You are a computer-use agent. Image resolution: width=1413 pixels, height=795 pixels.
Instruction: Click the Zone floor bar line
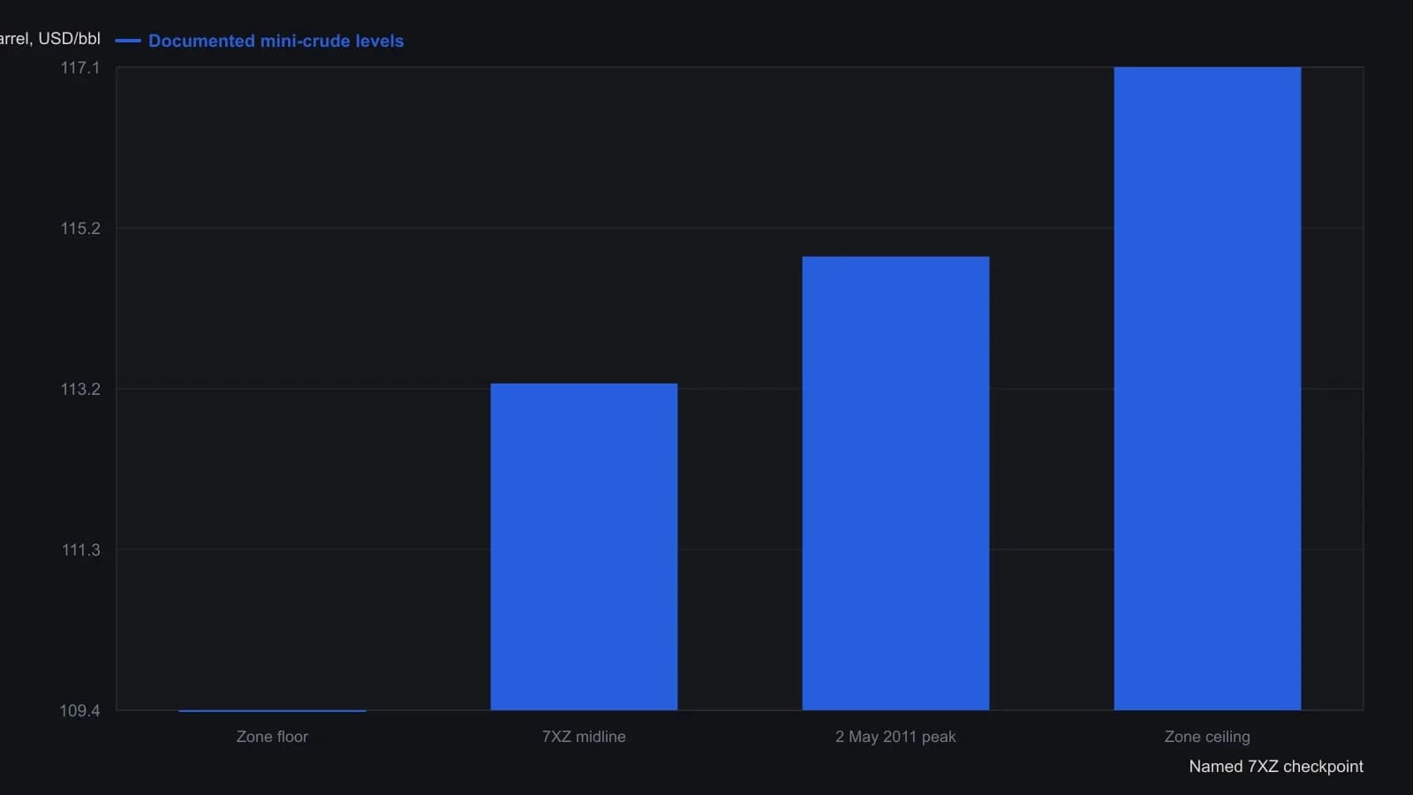[272, 710]
